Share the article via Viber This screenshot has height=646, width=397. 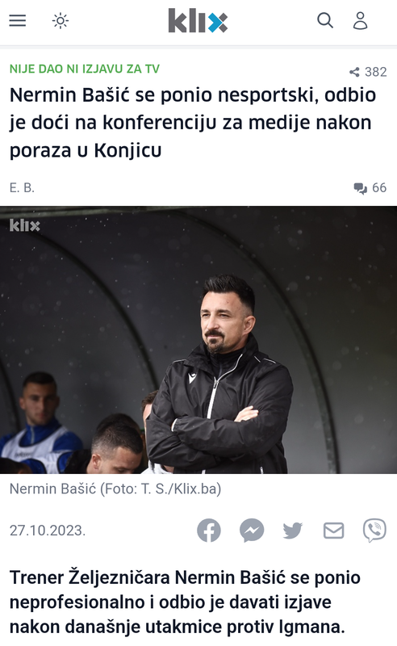pyautogui.click(x=374, y=531)
